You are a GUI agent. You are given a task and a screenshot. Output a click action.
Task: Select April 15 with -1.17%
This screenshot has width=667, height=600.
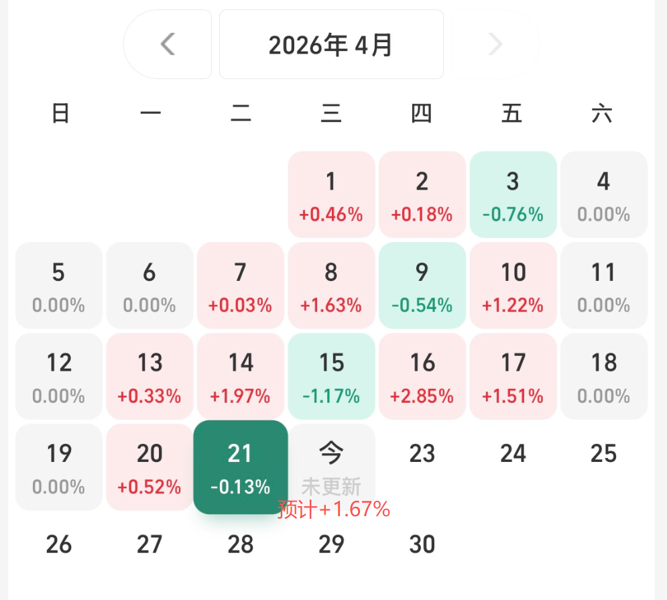331,376
